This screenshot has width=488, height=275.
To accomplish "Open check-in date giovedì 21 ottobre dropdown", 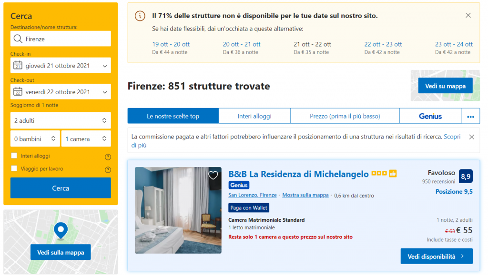I will (61, 66).
